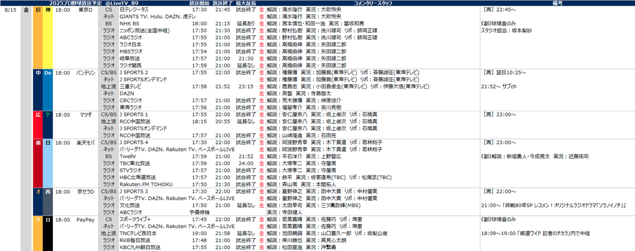Click the note '21:52～ サブch'
This screenshot has width=635, height=251.
[x=499, y=86]
